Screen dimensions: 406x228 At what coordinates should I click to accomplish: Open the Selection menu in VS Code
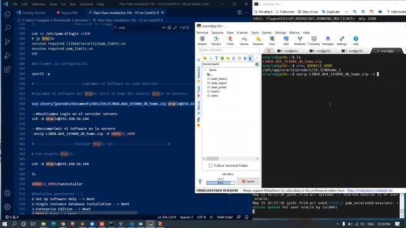click(x=38, y=4)
